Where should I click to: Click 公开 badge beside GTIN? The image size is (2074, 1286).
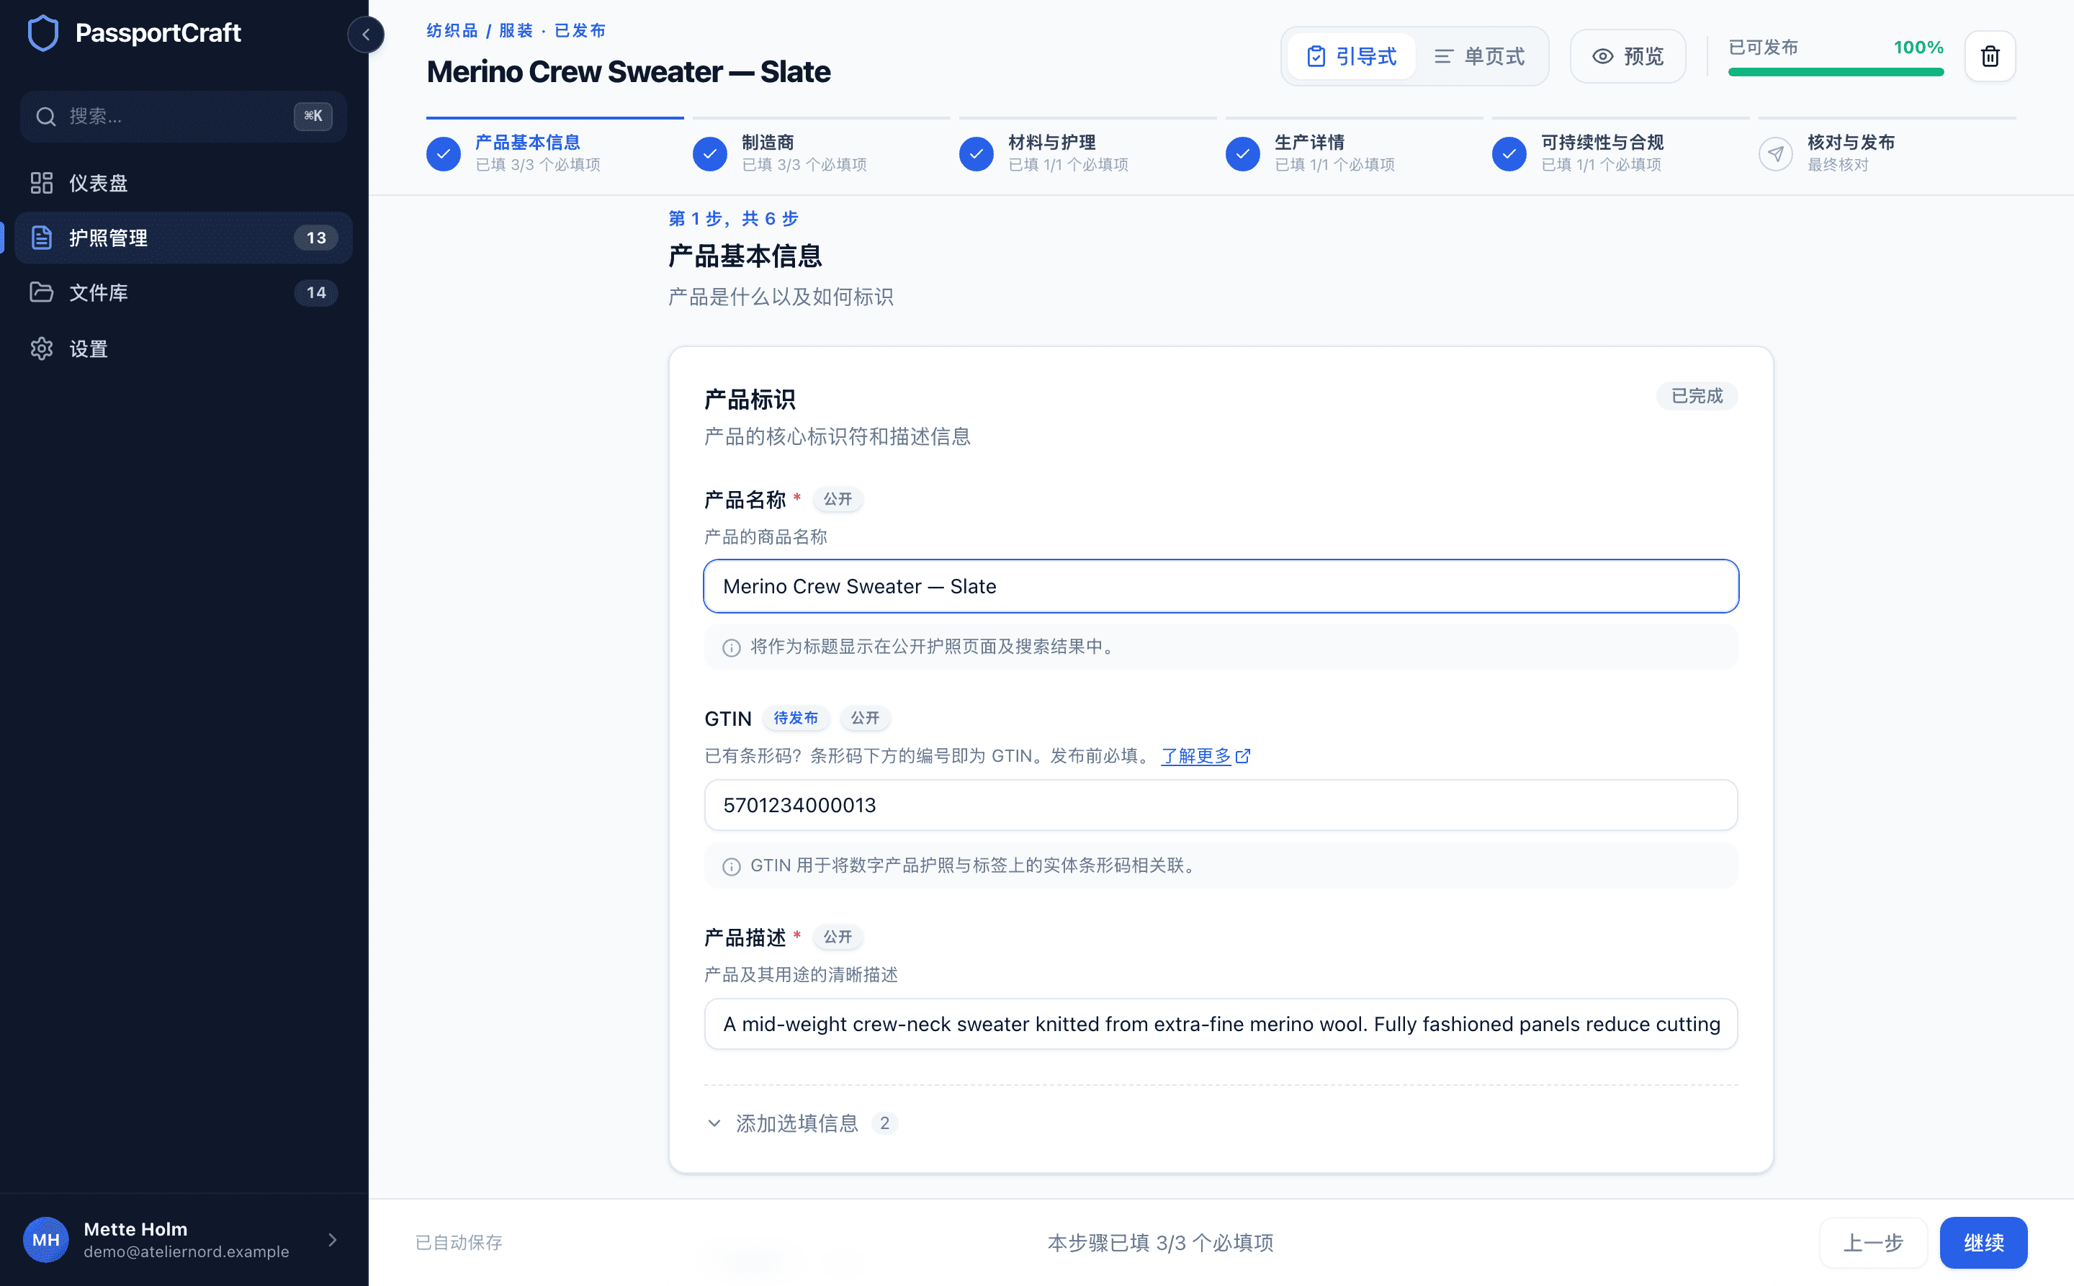865,718
